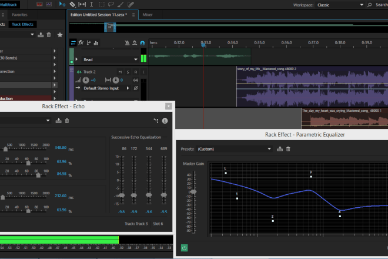Show the Sends track controls
Image resolution: width=388 pixels, height=259 pixels.
tap(89, 42)
